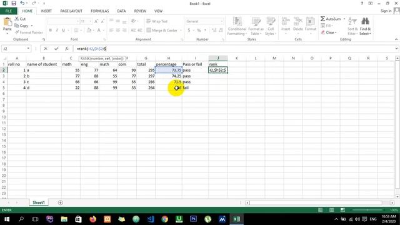The height and width of the screenshot is (225, 400).
Task: Collapse the ribbon with the caret
Action: [x=396, y=39]
